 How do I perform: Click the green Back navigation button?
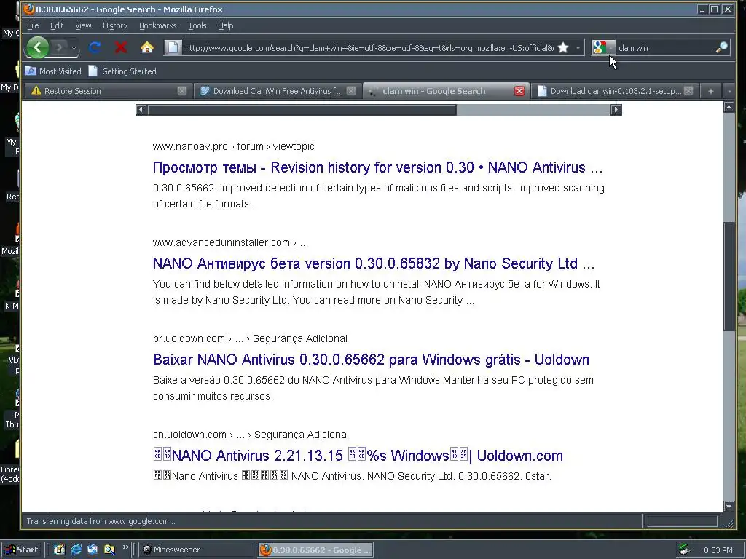point(38,47)
